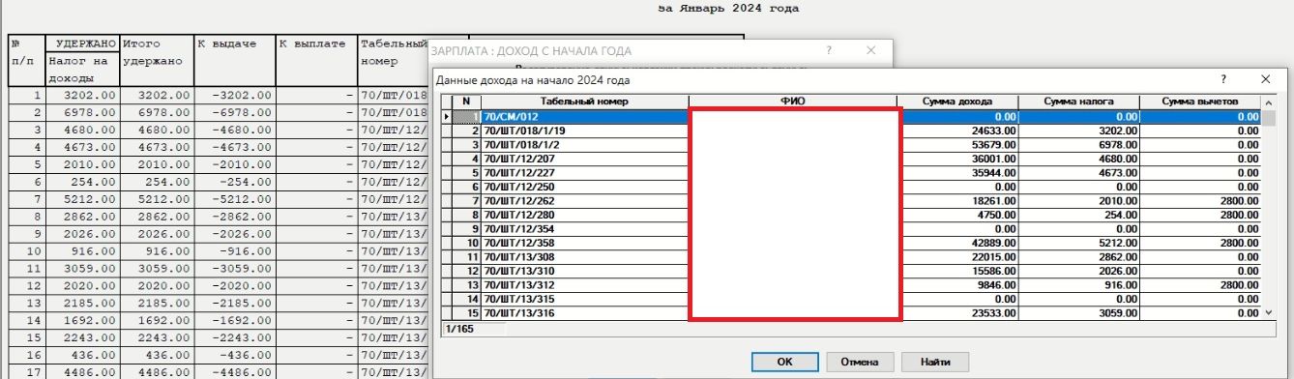Click income cell 24633.00

(x=958, y=131)
